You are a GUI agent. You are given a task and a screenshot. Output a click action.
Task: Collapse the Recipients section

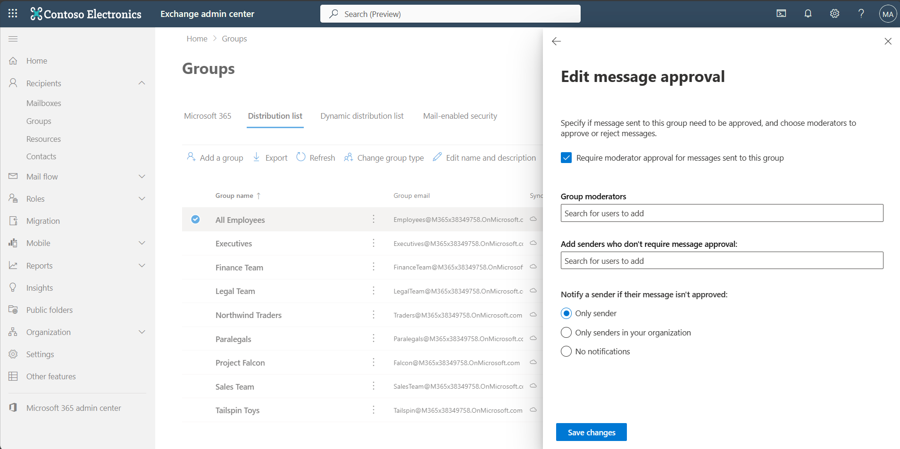141,83
